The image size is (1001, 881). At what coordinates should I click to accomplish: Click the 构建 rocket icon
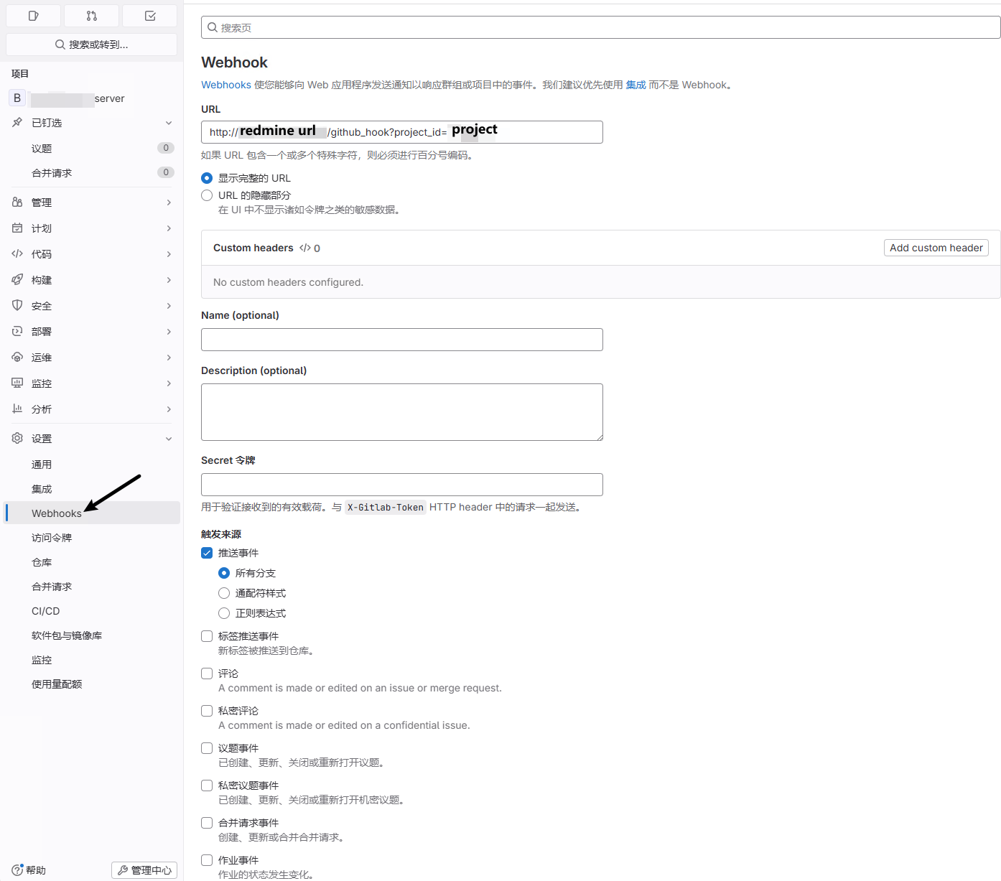tap(17, 279)
